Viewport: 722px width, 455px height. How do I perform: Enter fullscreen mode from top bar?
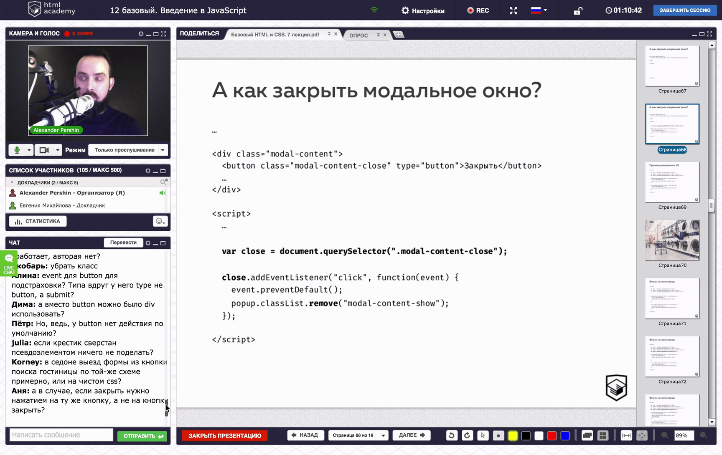514,10
